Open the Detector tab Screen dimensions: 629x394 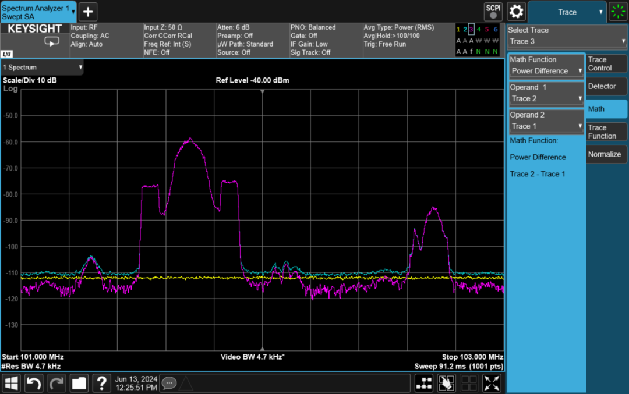[x=606, y=86]
